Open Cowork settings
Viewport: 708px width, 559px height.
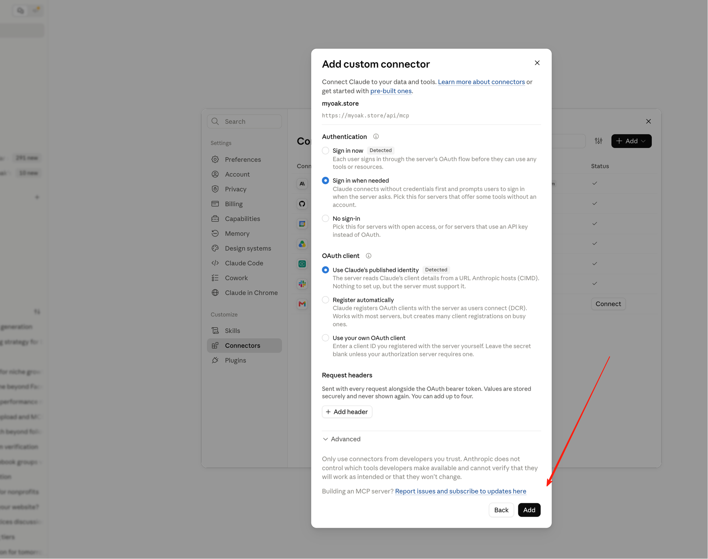coord(244,278)
